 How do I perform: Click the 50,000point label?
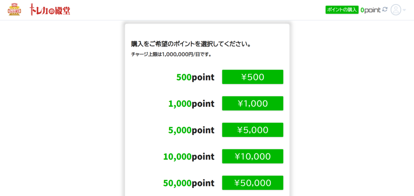pos(189,183)
